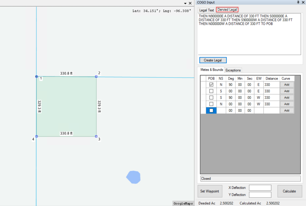Click the Closed status field
Viewport: 306px width, 206px height.
coord(251,178)
